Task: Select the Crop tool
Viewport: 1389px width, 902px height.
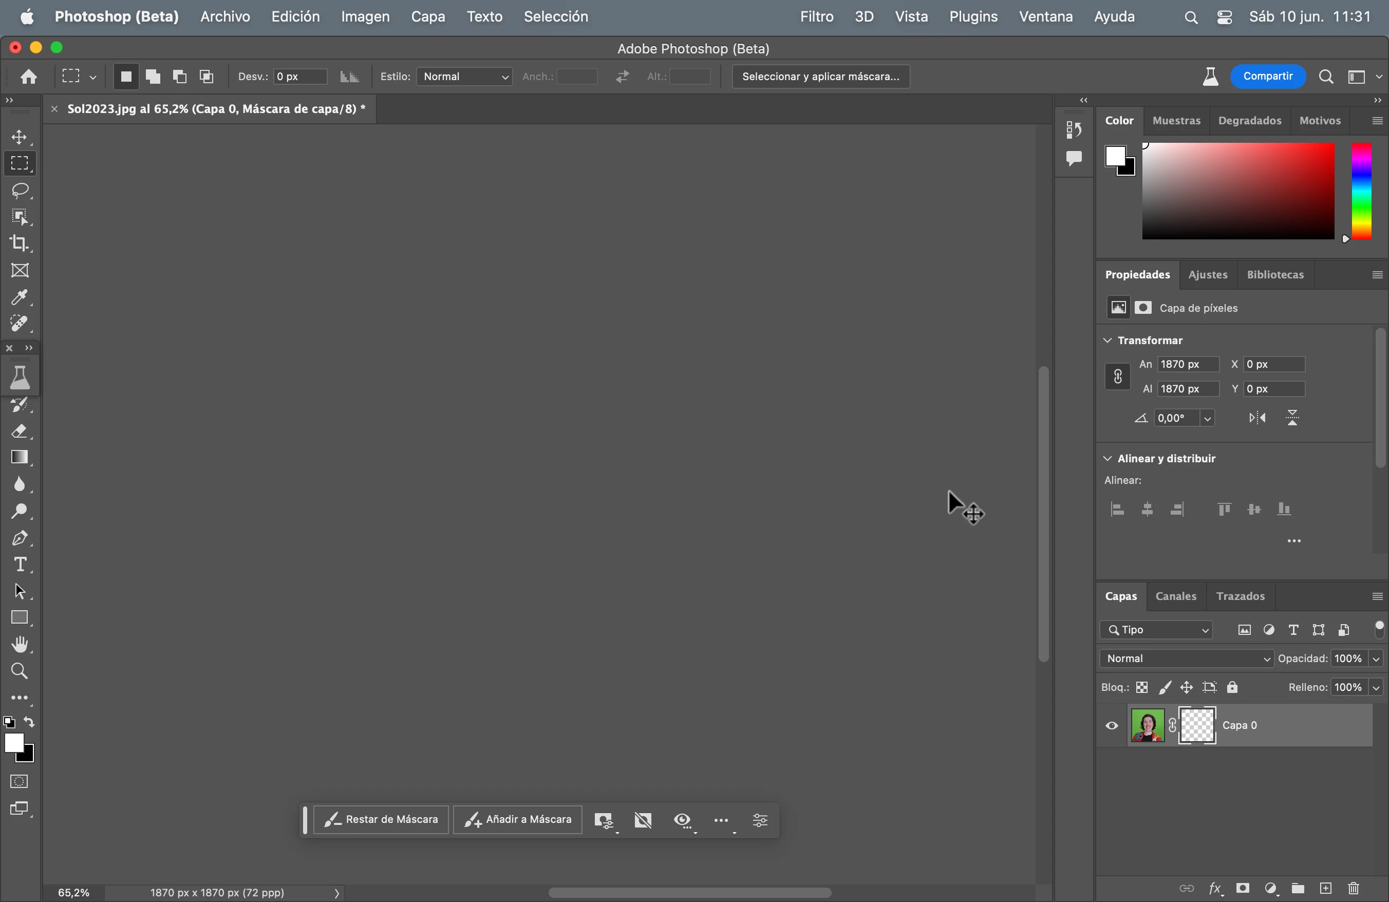Action: [x=21, y=243]
